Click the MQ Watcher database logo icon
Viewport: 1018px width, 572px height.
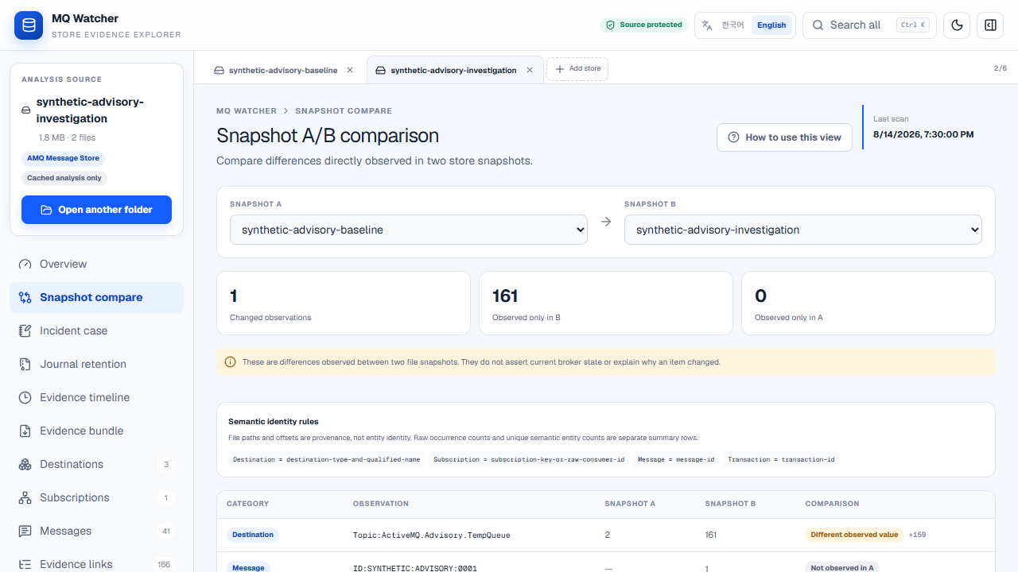coord(29,25)
